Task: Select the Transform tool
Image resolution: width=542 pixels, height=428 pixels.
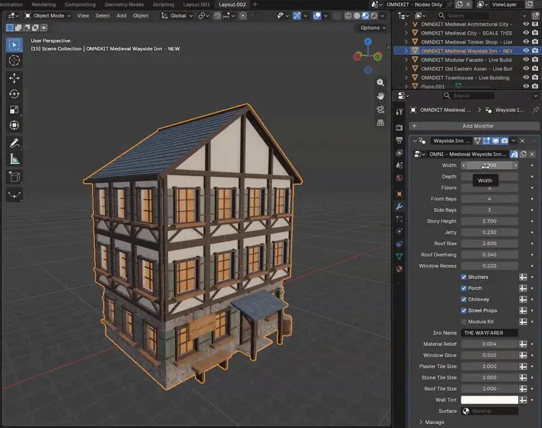Action: (x=14, y=125)
